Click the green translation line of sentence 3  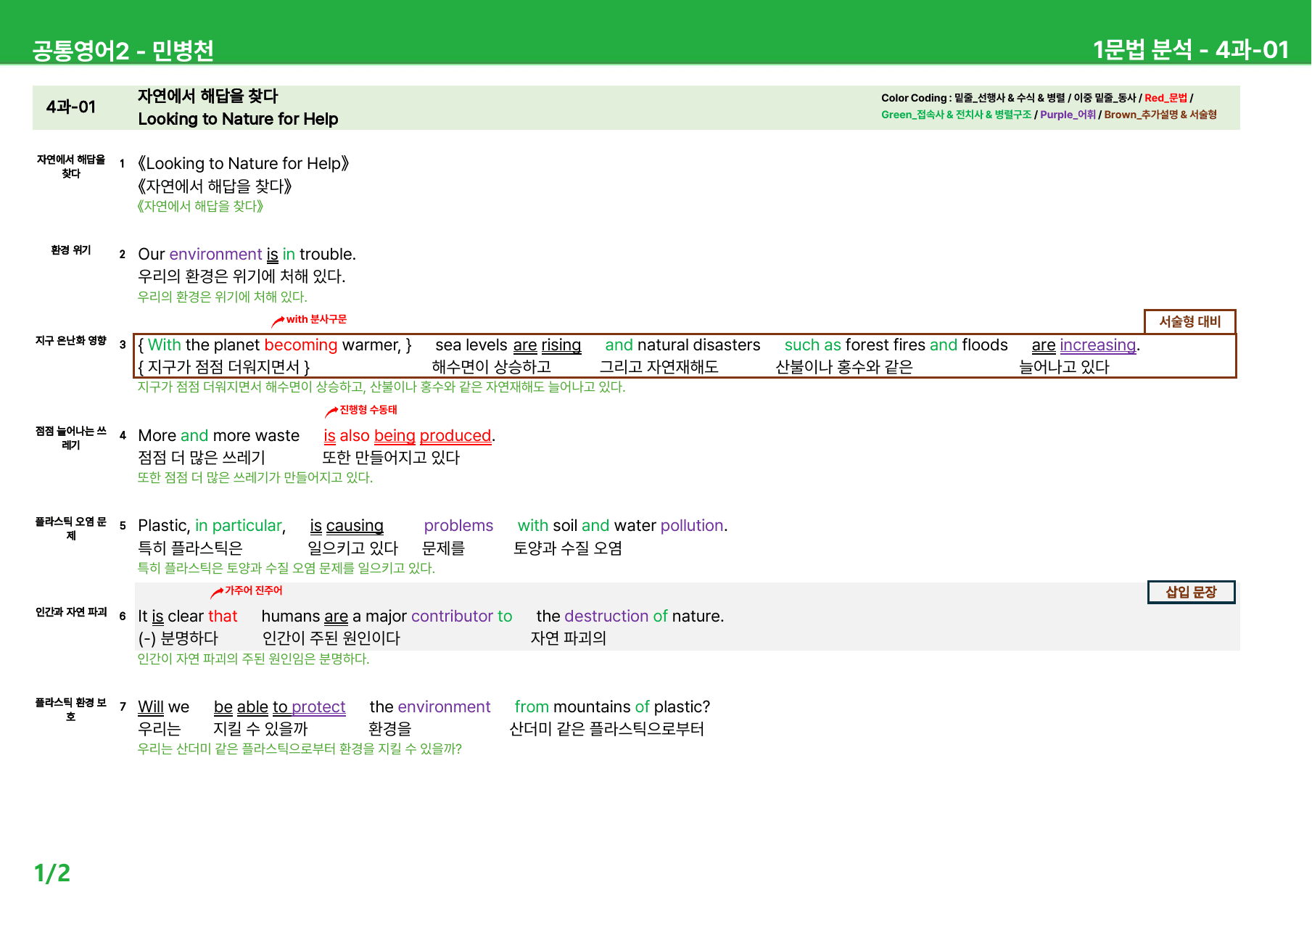381,387
